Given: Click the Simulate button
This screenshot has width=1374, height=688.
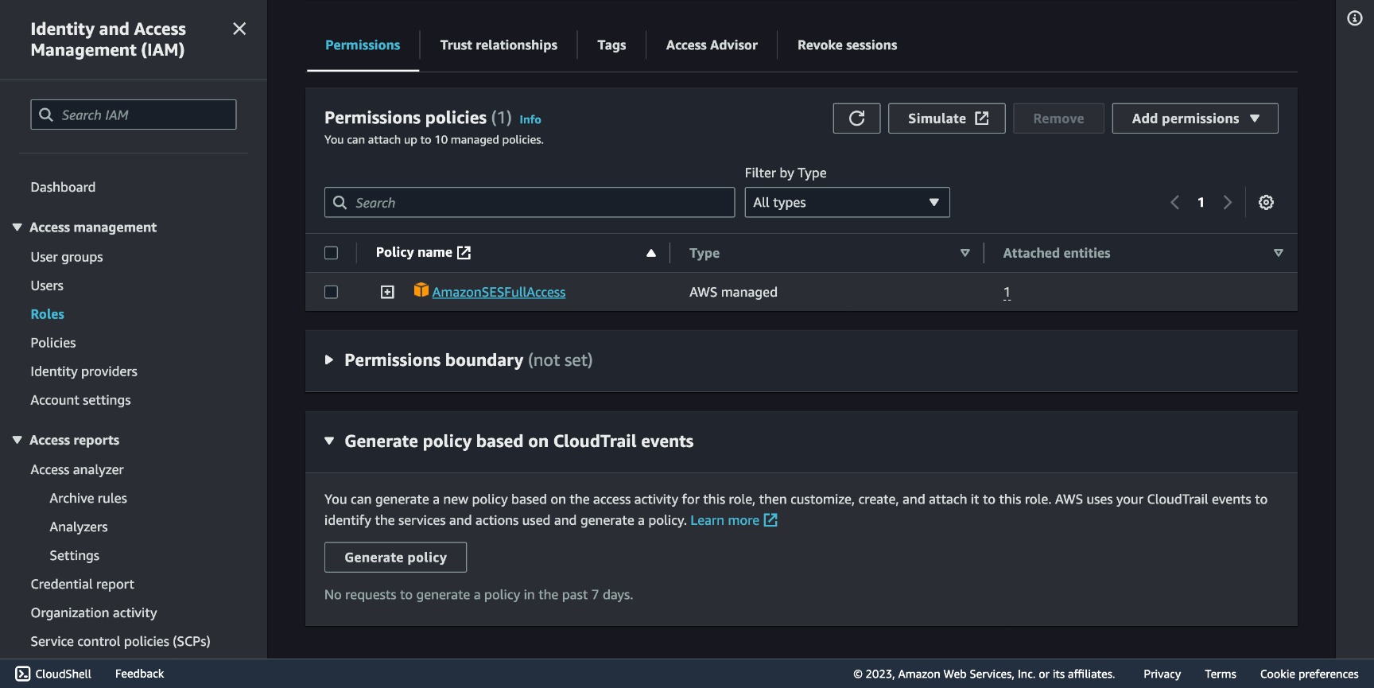Looking at the screenshot, I should pos(947,119).
